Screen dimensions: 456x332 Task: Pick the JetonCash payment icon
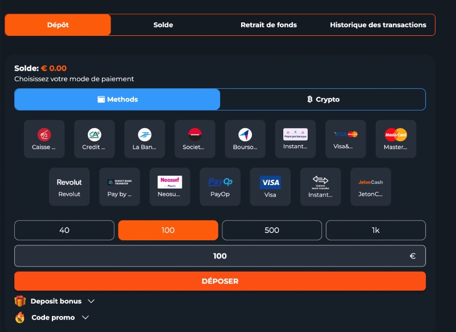click(371, 187)
